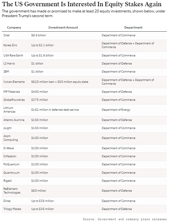Select the MP Materials row
The height and width of the screenshot is (223, 169).
pos(84,92)
